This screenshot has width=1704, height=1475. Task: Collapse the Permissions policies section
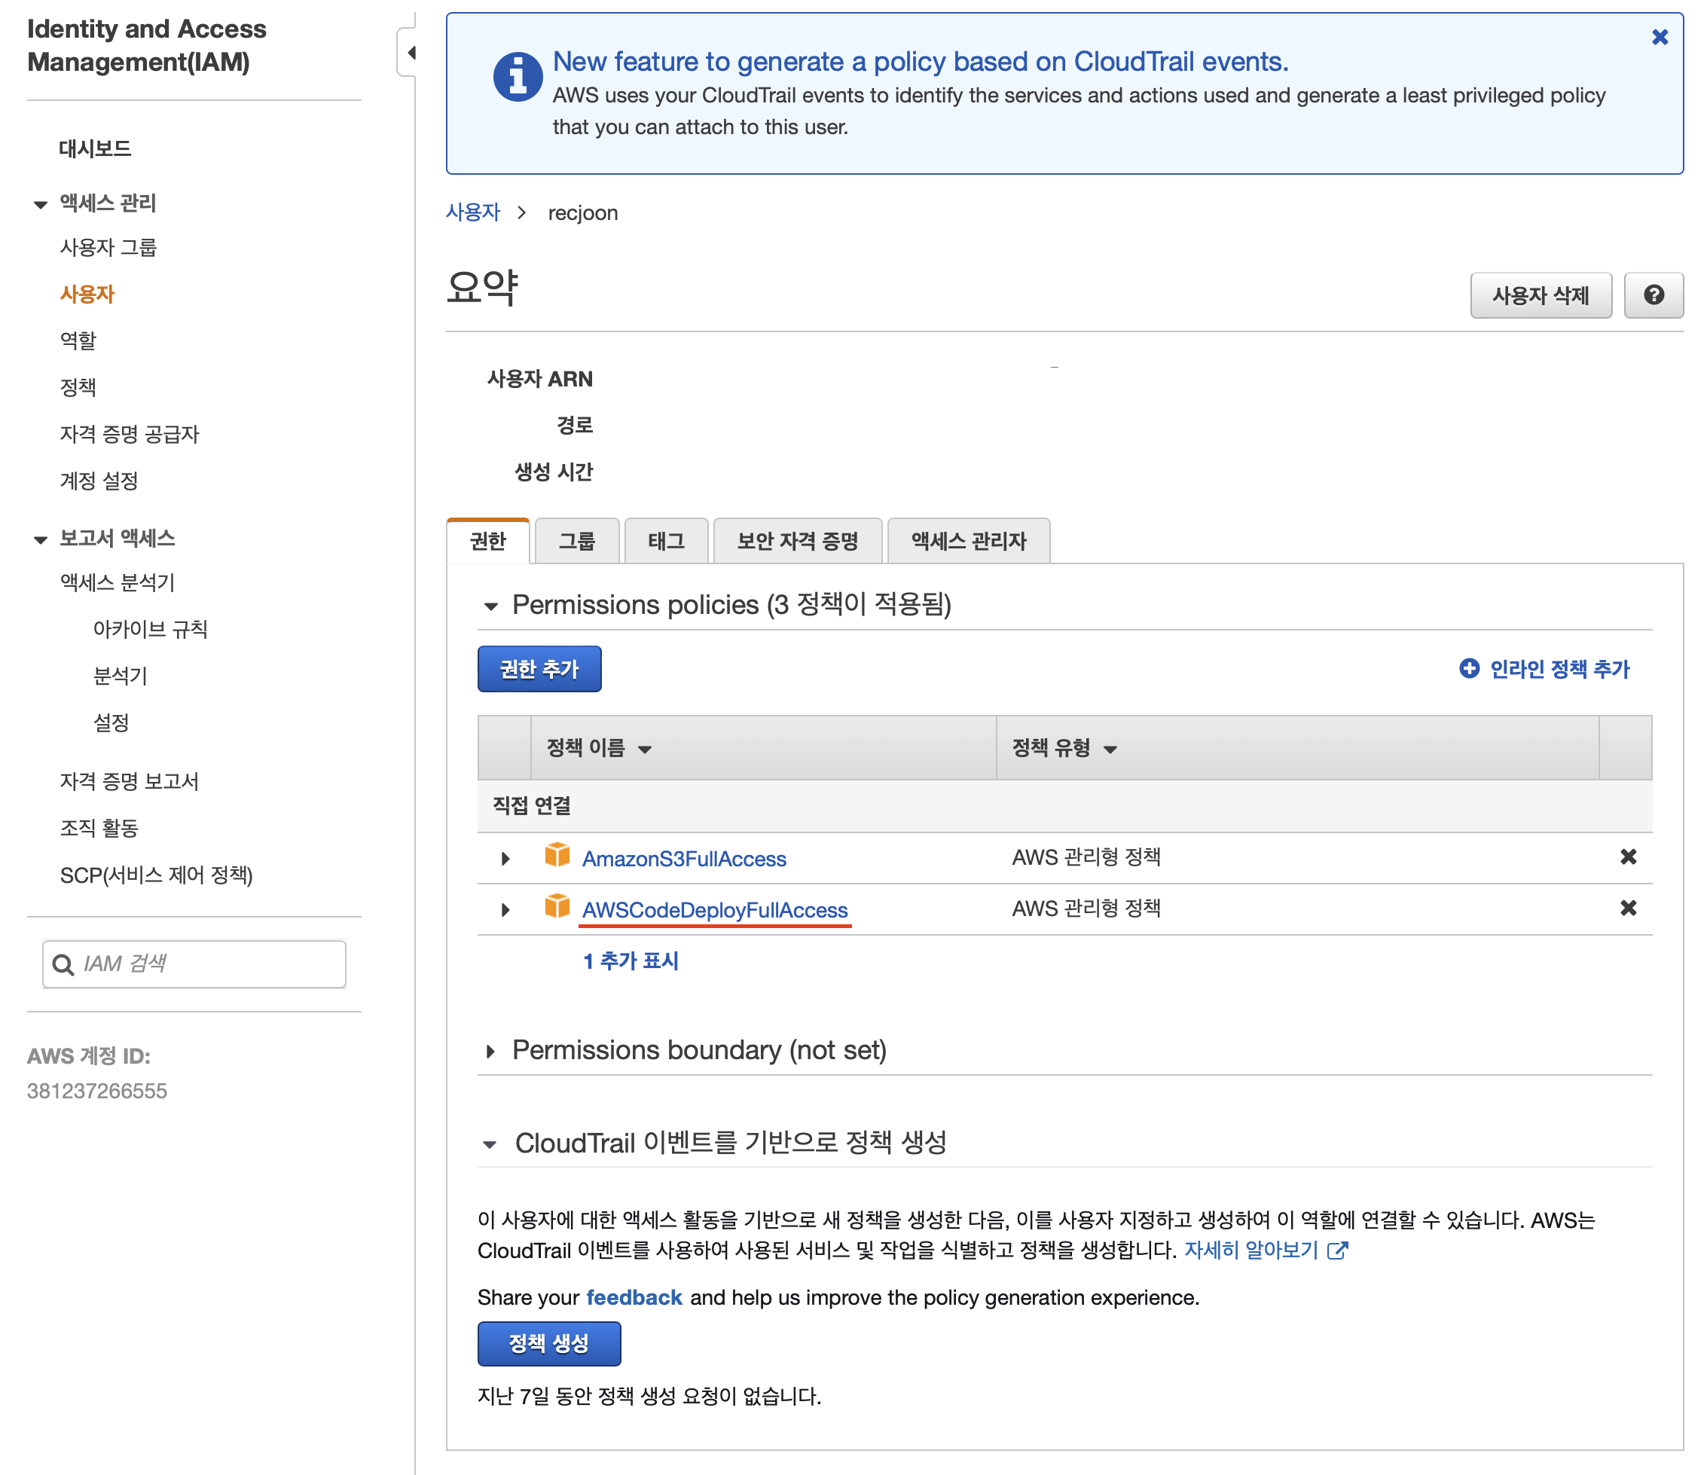coord(491,606)
